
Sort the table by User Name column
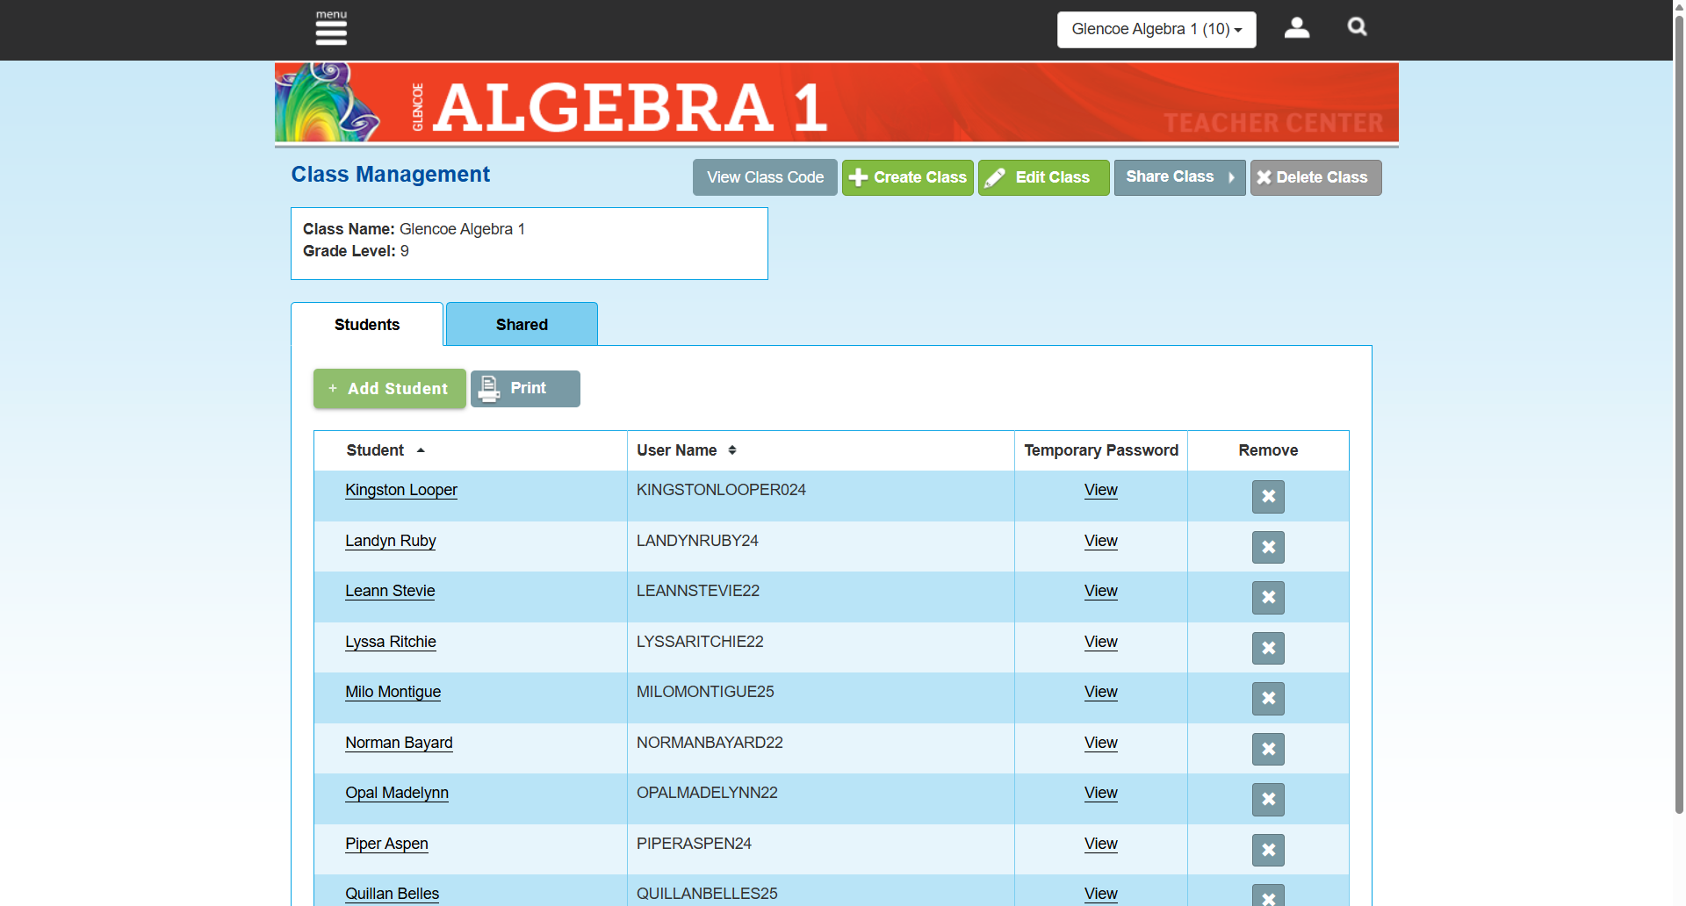[x=687, y=450]
